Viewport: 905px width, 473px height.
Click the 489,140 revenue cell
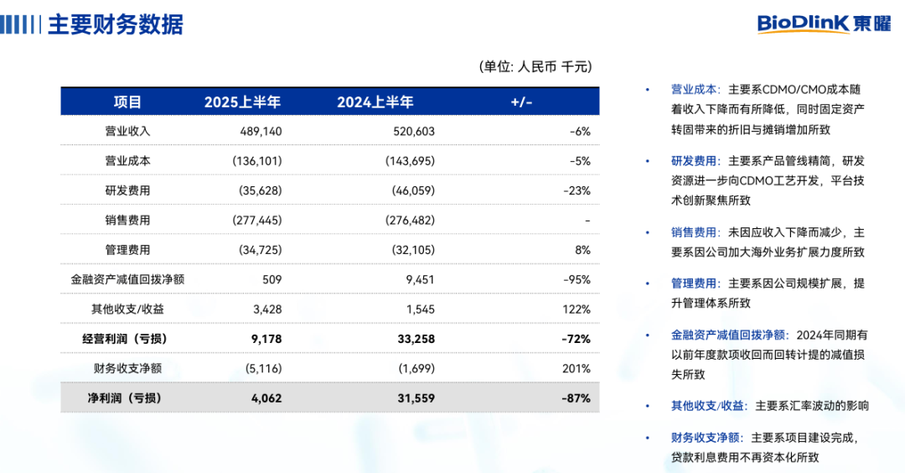tap(261, 131)
